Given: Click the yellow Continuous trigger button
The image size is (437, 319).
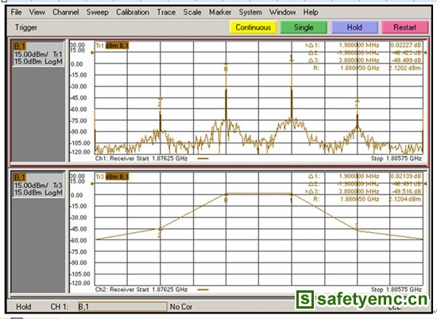Looking at the screenshot, I should [x=253, y=27].
